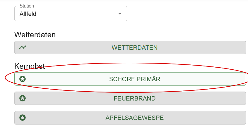
Task: Click the Kernobst section heading
Action: 30,66
